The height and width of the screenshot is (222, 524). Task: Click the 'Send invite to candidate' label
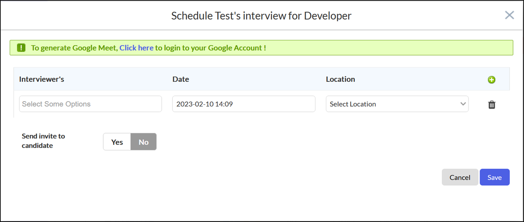coord(43,141)
